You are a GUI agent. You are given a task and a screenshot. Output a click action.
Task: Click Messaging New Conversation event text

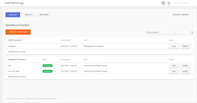[x=94, y=46]
